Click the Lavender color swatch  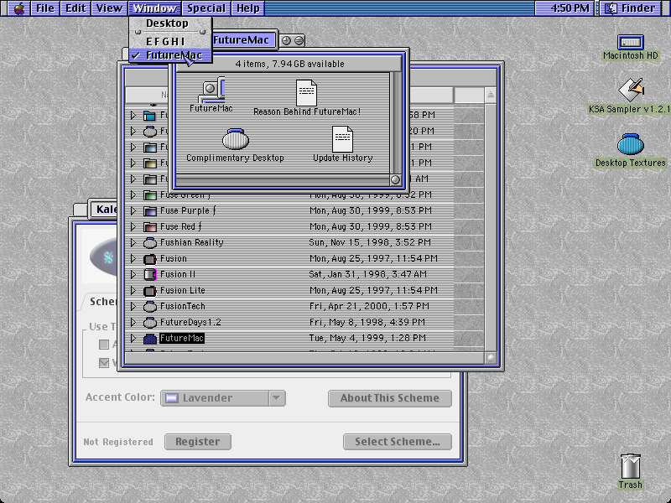point(172,398)
